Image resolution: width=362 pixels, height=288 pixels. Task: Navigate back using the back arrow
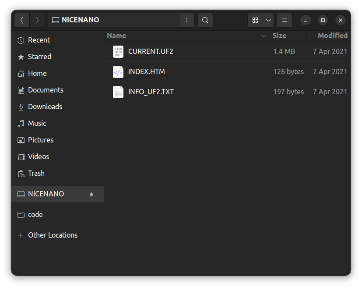click(22, 20)
